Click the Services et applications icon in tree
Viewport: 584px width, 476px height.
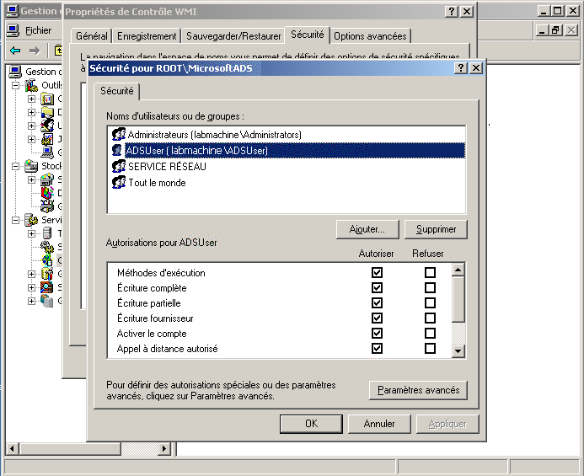coord(31,220)
